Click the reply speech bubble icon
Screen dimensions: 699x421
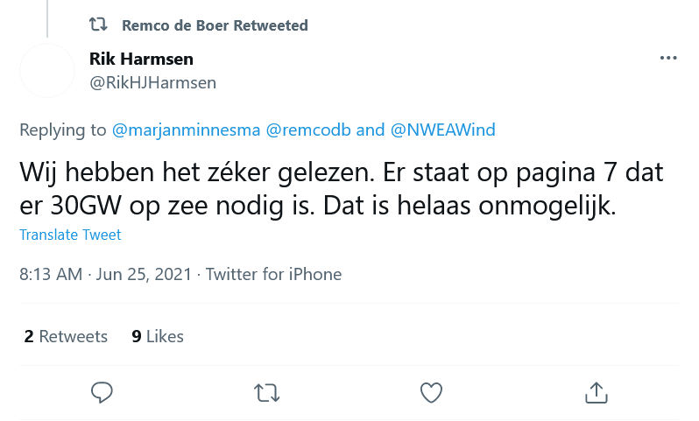coord(102,392)
